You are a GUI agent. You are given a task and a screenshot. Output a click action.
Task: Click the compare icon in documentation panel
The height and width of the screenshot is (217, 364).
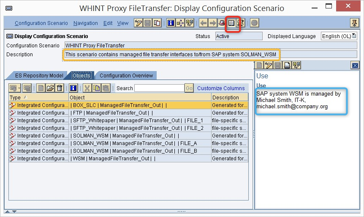tap(296, 66)
